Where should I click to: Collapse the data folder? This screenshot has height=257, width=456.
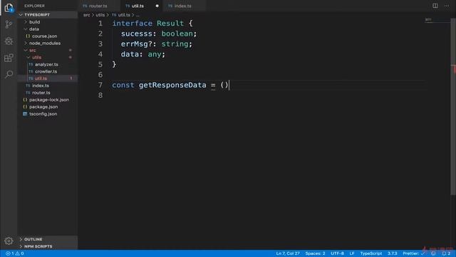click(x=48, y=29)
